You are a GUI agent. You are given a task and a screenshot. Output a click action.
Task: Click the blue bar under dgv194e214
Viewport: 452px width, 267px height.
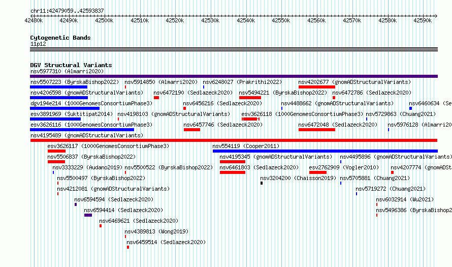[x=65, y=108]
